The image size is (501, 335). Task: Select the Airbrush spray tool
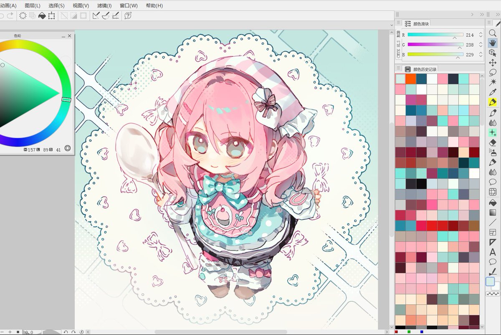click(493, 152)
